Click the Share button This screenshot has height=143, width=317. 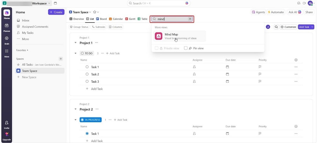[x=309, y=12]
